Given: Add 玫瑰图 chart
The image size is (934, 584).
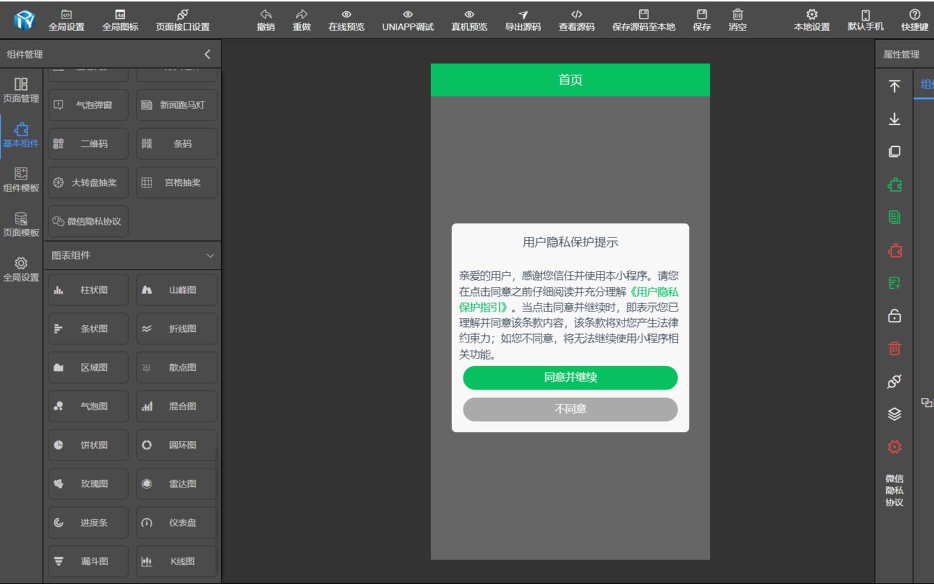Looking at the screenshot, I should click(88, 484).
